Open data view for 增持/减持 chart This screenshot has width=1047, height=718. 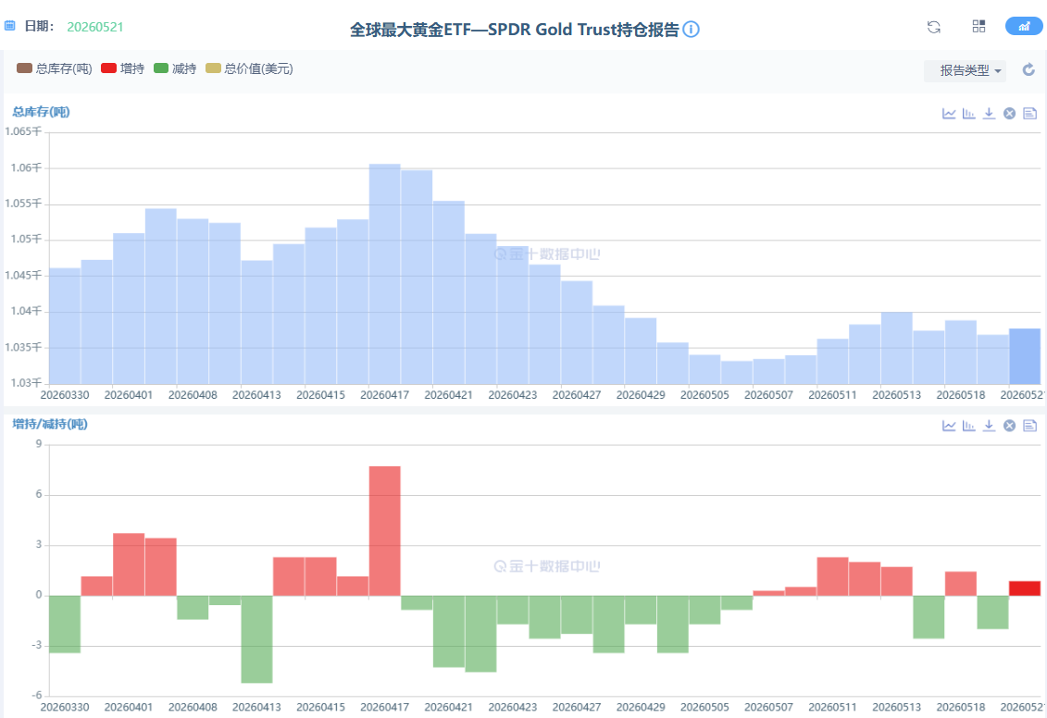click(1029, 426)
